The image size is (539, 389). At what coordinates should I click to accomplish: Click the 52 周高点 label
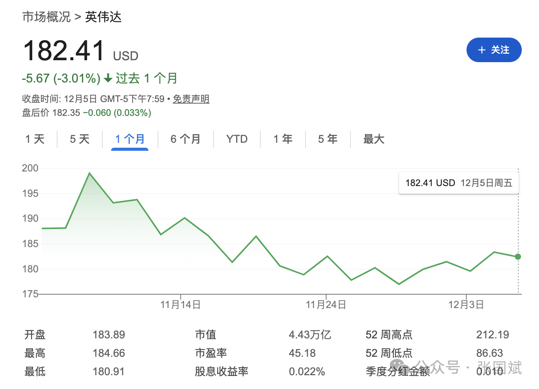click(389, 335)
